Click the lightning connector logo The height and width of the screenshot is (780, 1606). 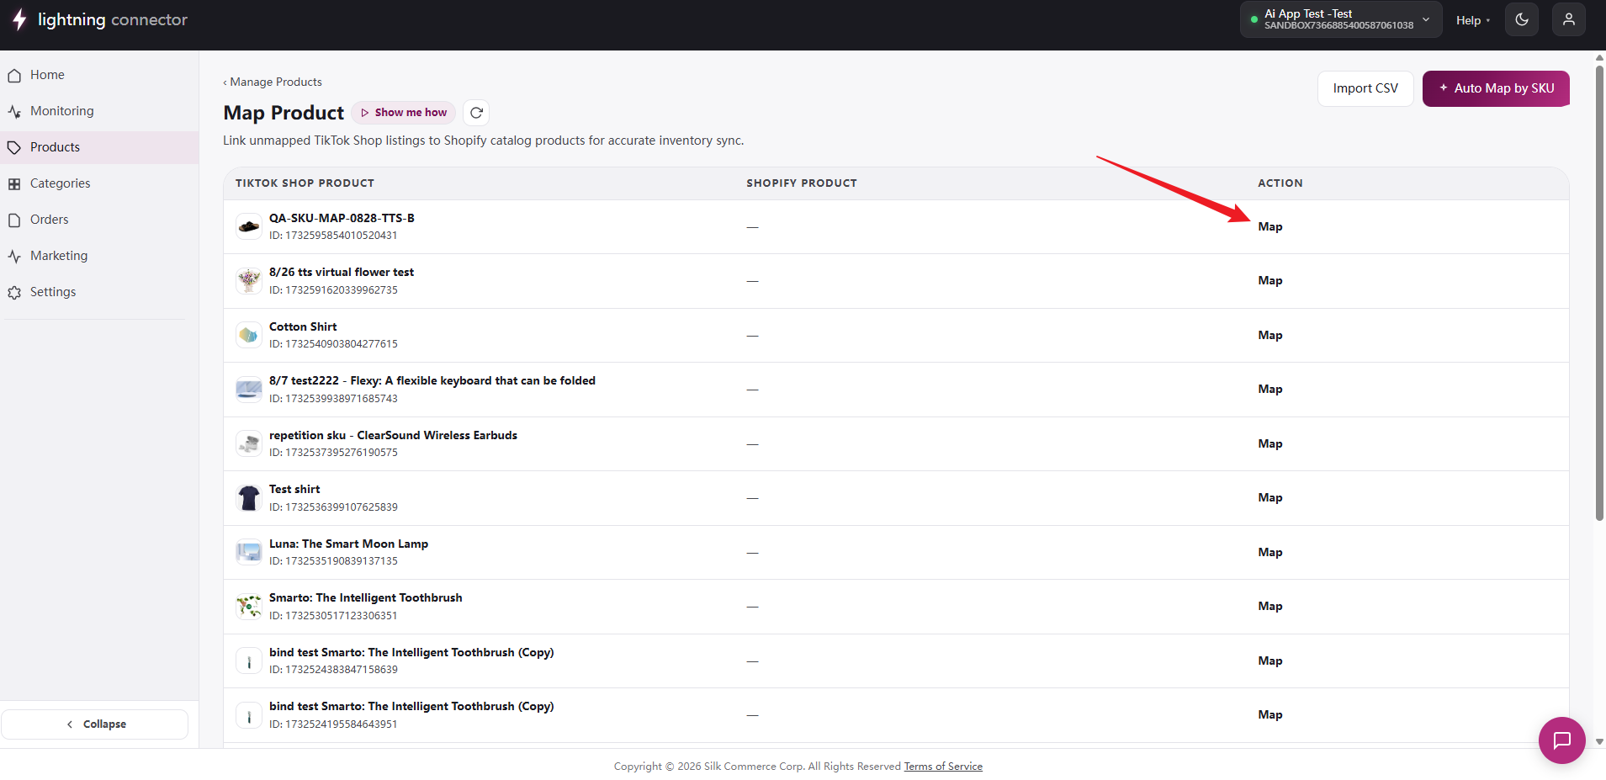[99, 19]
